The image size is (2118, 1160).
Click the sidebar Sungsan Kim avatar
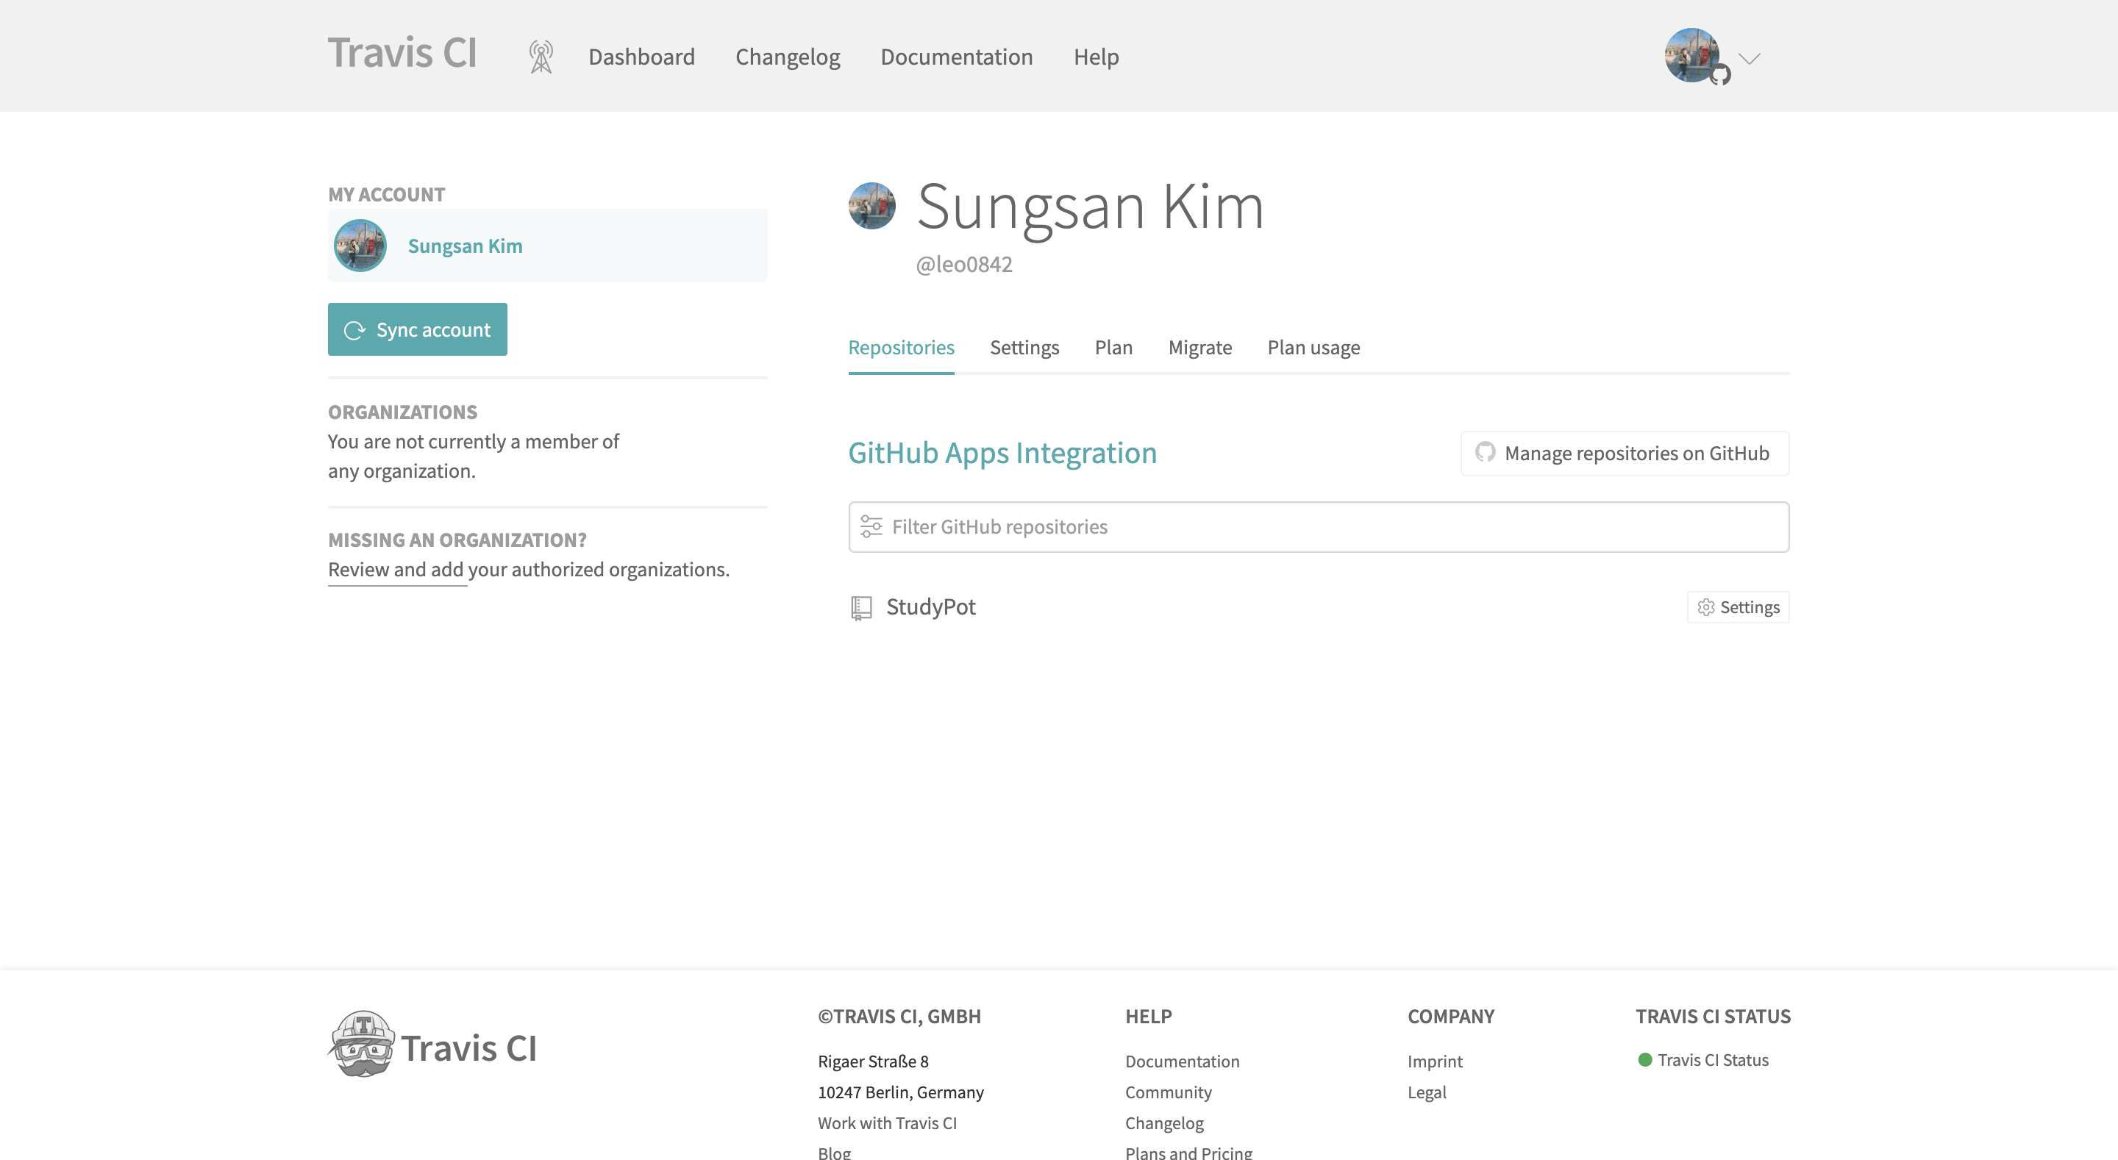pos(360,245)
